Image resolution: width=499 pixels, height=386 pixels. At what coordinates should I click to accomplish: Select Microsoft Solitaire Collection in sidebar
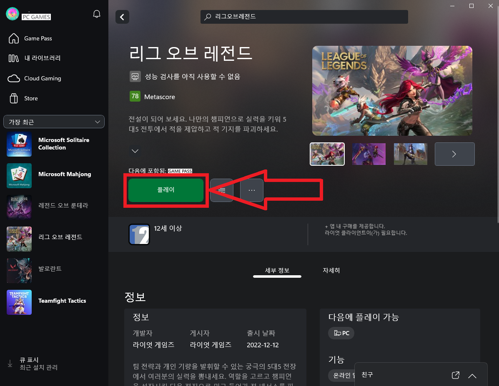[54, 144]
